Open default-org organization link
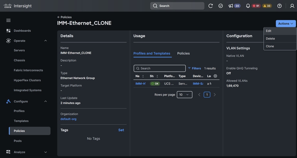The height and width of the screenshot is (158, 297). [x=68, y=119]
